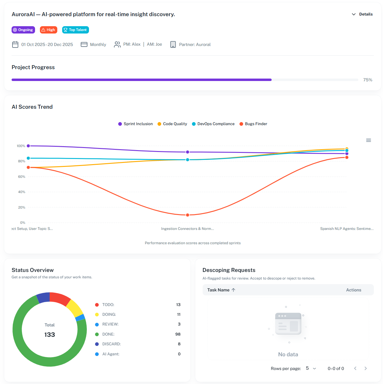The width and height of the screenshot is (383, 384).
Task: Toggle Sprint Inclusion series in legend
Action: pos(136,124)
